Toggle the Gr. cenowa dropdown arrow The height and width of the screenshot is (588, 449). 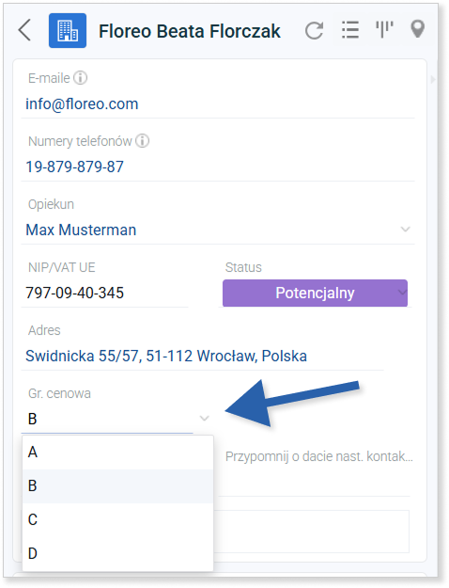point(204,418)
